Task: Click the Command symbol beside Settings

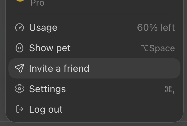Action: (x=168, y=89)
